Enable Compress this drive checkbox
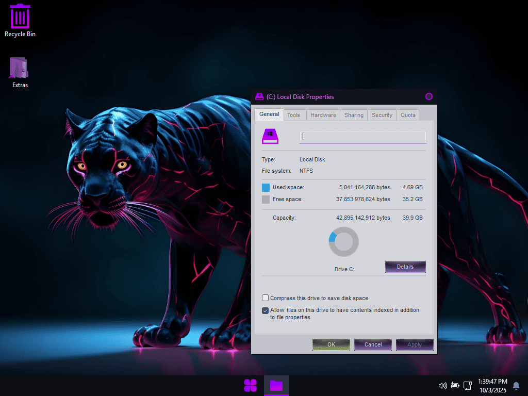Screen dimensions: 528x396 coord(266,298)
